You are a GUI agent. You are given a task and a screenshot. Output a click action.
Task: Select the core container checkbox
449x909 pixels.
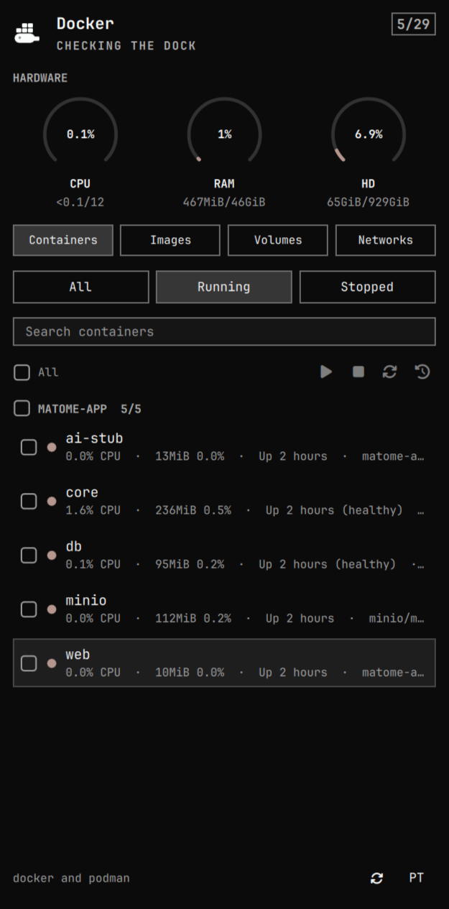29,501
